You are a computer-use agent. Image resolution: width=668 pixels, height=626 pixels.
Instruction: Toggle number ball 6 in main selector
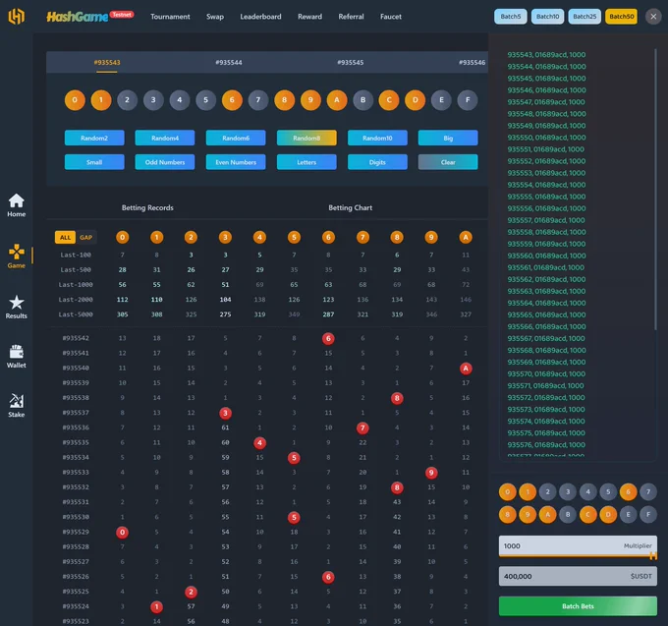click(x=232, y=100)
